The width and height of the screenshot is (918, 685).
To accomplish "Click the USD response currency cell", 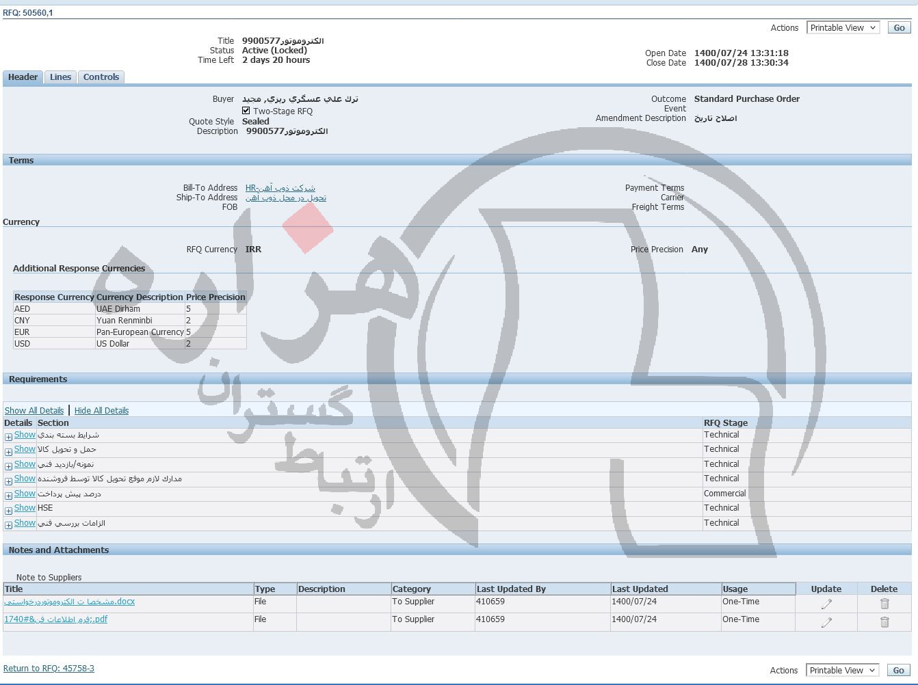I will 54,344.
